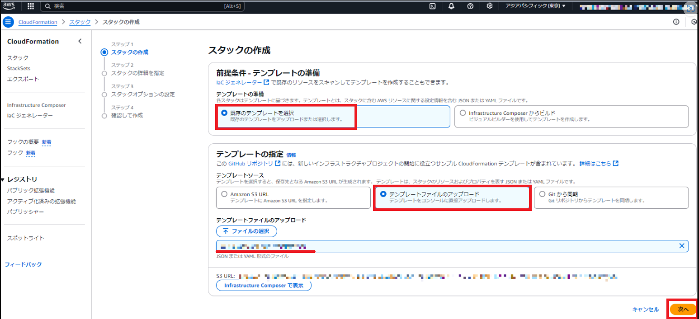699x319 pixels.
Task: Open フック in the sidebar
Action: pos(15,153)
